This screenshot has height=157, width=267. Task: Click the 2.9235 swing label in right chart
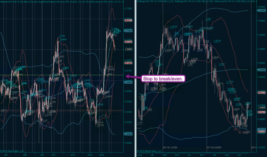[217, 41]
